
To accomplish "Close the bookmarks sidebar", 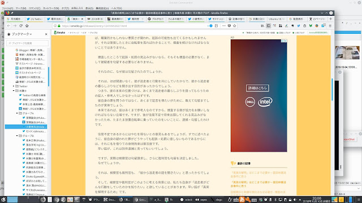I will point(46,34).
